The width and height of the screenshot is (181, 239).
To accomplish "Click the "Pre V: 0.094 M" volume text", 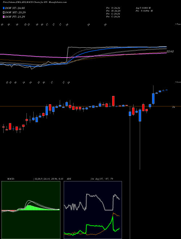I will point(144,11).
